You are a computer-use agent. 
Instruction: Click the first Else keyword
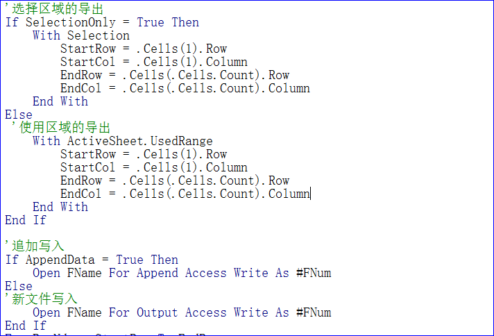(x=19, y=115)
